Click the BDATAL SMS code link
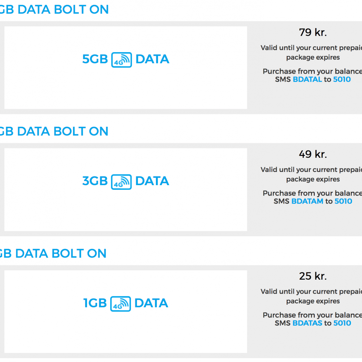The width and height of the screenshot is (362, 362). tap(307, 80)
